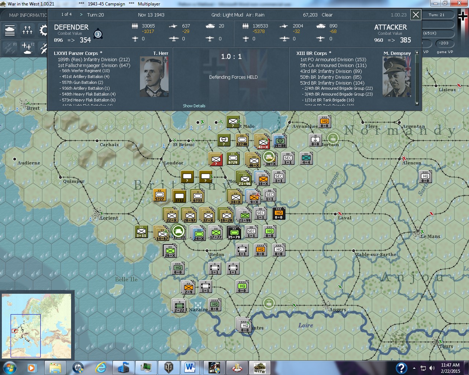Select 1st Fallschirmjaeger Division entry
469x375 pixels.
point(94,66)
